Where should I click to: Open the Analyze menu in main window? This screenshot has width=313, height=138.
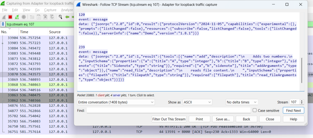tap(67, 10)
